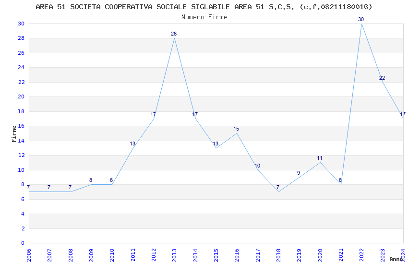Click x-axis year 2010
The height and width of the screenshot is (264, 408).
point(112,255)
